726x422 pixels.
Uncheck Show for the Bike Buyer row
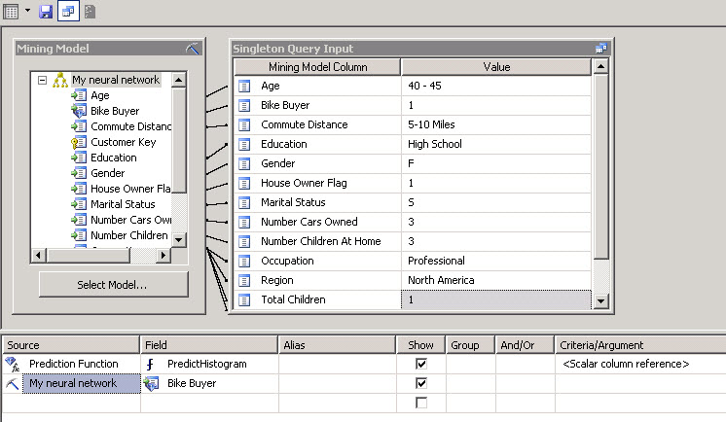point(420,384)
